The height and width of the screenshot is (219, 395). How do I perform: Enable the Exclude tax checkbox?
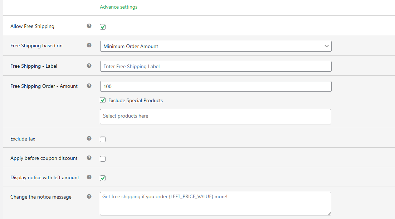pos(103,139)
